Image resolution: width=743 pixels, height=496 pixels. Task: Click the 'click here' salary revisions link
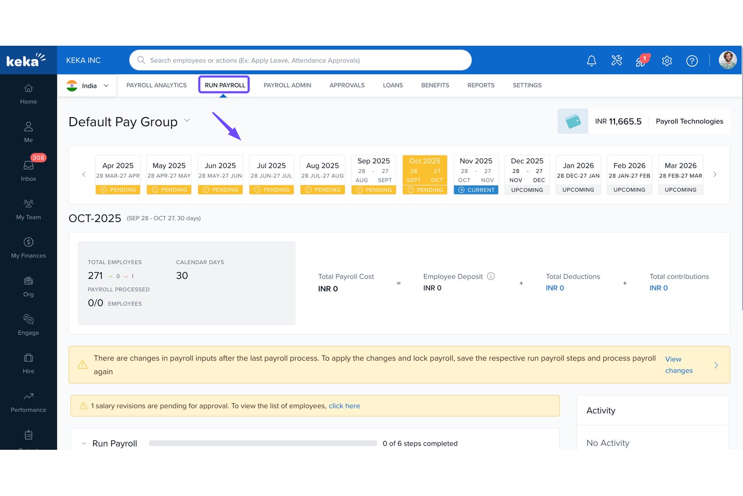pos(344,406)
